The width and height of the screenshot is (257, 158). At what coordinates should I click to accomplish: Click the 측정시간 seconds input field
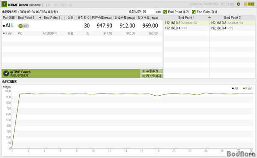click(148, 12)
